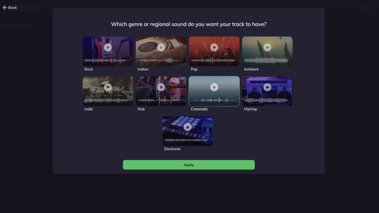Play the HipHop genre preview

(267, 87)
